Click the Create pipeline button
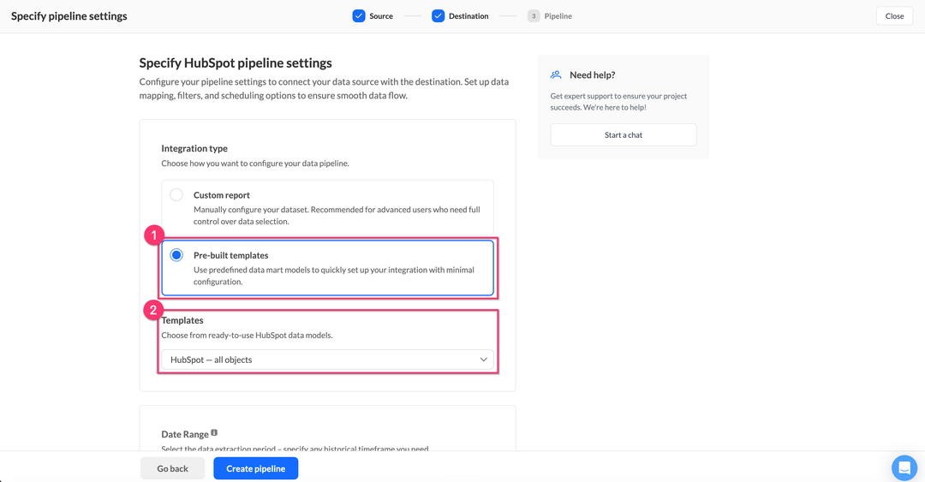The image size is (925, 482). point(255,468)
